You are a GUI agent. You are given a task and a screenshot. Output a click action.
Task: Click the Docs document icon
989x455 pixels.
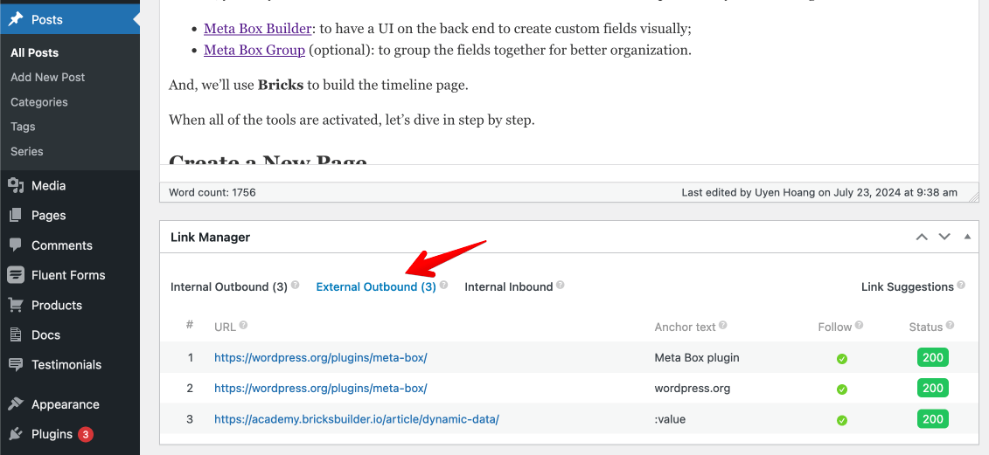[16, 334]
